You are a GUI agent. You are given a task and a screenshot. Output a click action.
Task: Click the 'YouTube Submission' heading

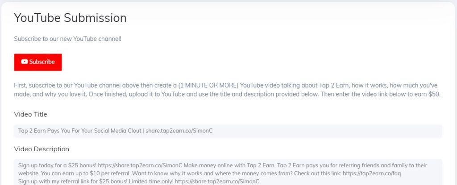click(70, 18)
